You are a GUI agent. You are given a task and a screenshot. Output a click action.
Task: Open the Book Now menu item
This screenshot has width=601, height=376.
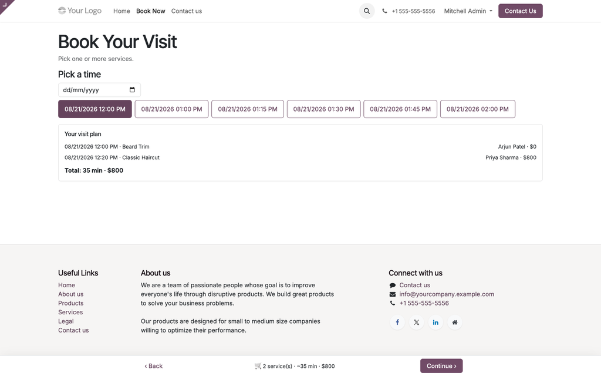tap(151, 11)
